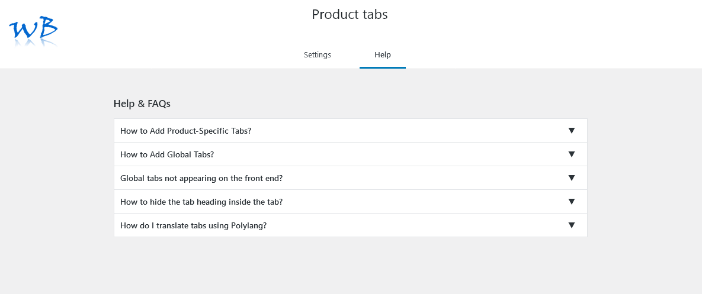Click the arrow beside the Polylang question

coord(572,225)
